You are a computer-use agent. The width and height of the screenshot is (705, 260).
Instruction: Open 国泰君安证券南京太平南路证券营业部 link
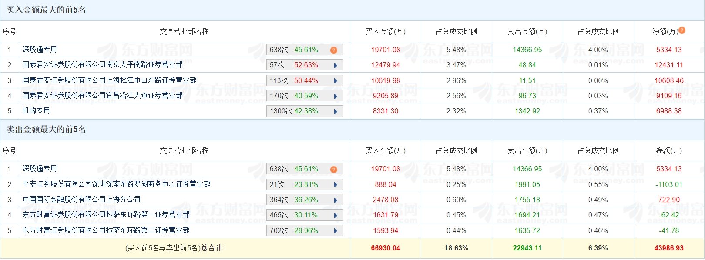103,65
